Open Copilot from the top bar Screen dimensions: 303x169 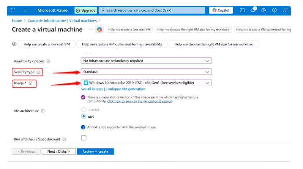[221, 10]
